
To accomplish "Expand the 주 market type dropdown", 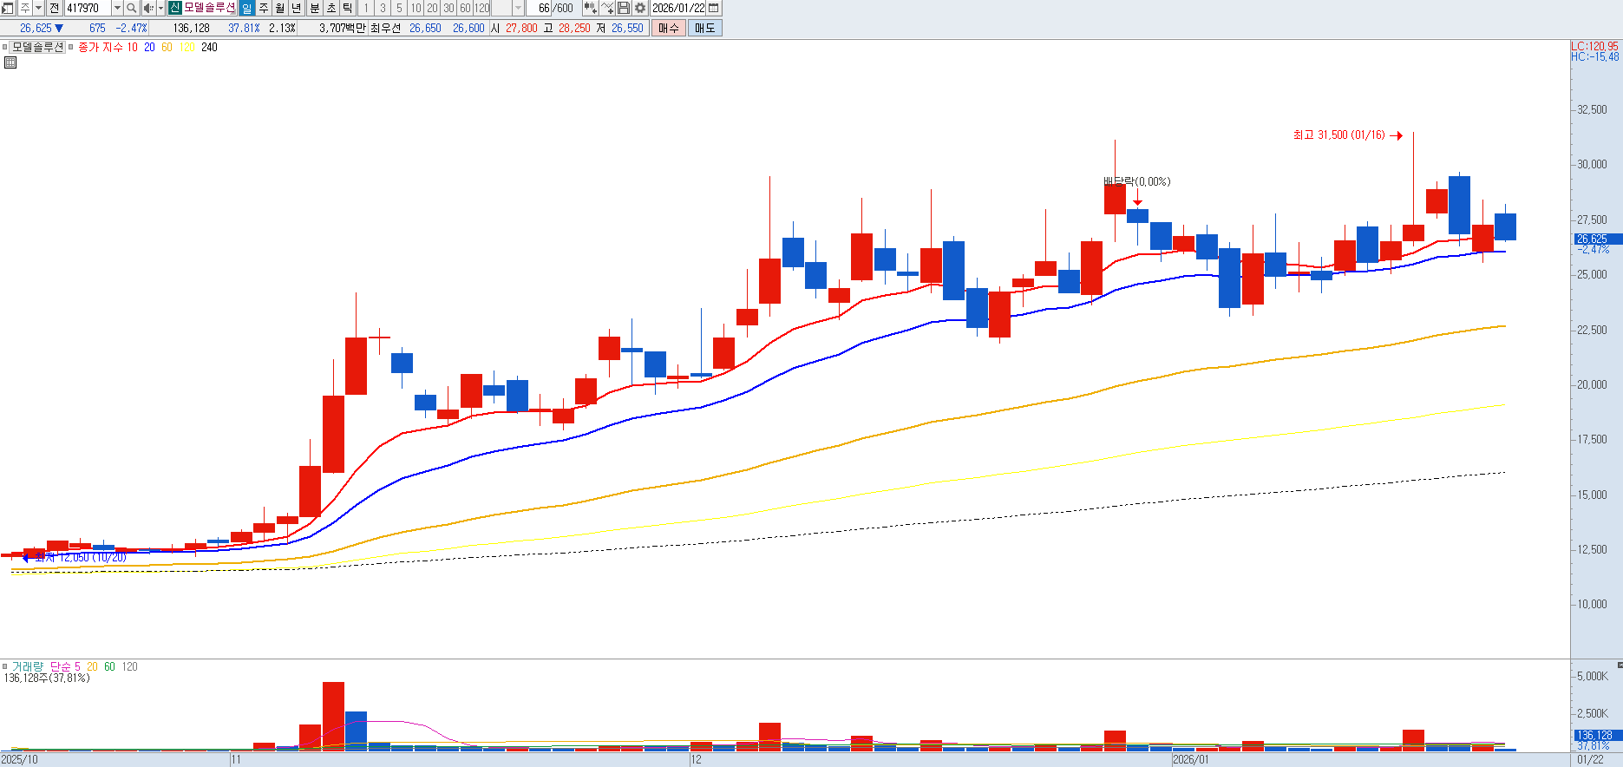I will (38, 8).
